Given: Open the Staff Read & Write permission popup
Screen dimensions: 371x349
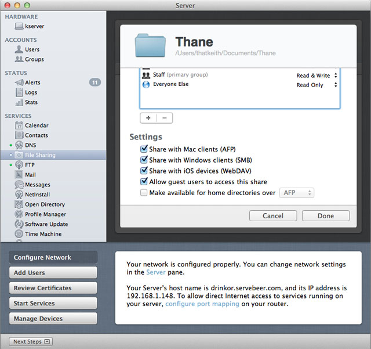Looking at the screenshot, I should pos(317,75).
